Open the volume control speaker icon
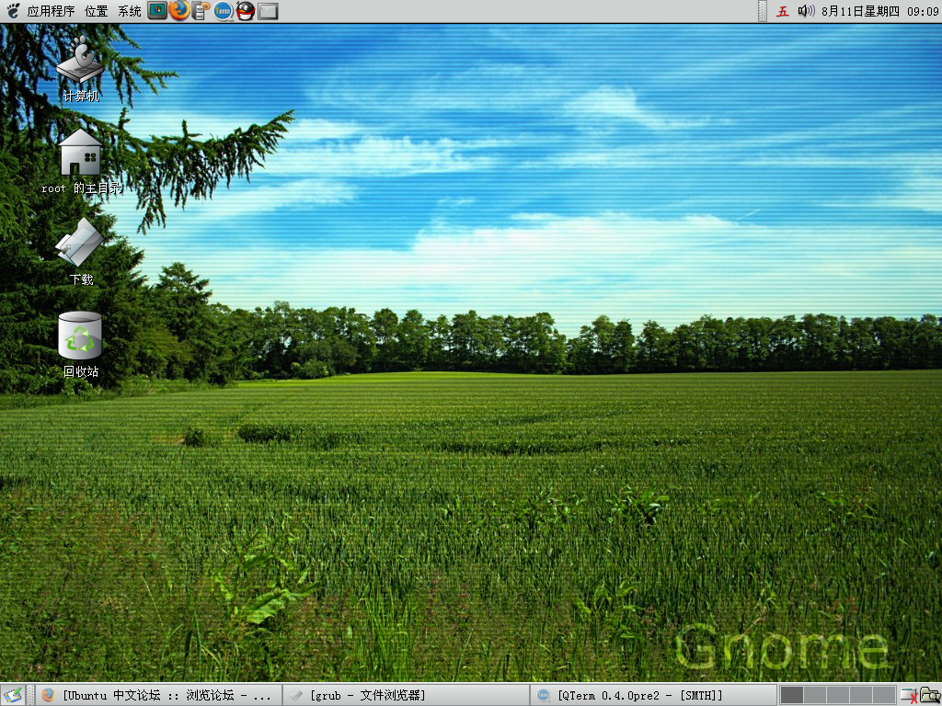This screenshot has width=942, height=706. [806, 11]
